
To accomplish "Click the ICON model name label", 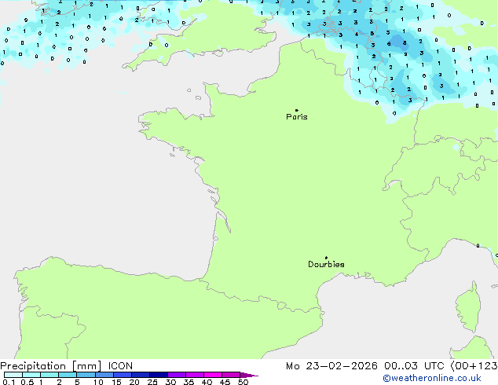I will pyautogui.click(x=120, y=366).
